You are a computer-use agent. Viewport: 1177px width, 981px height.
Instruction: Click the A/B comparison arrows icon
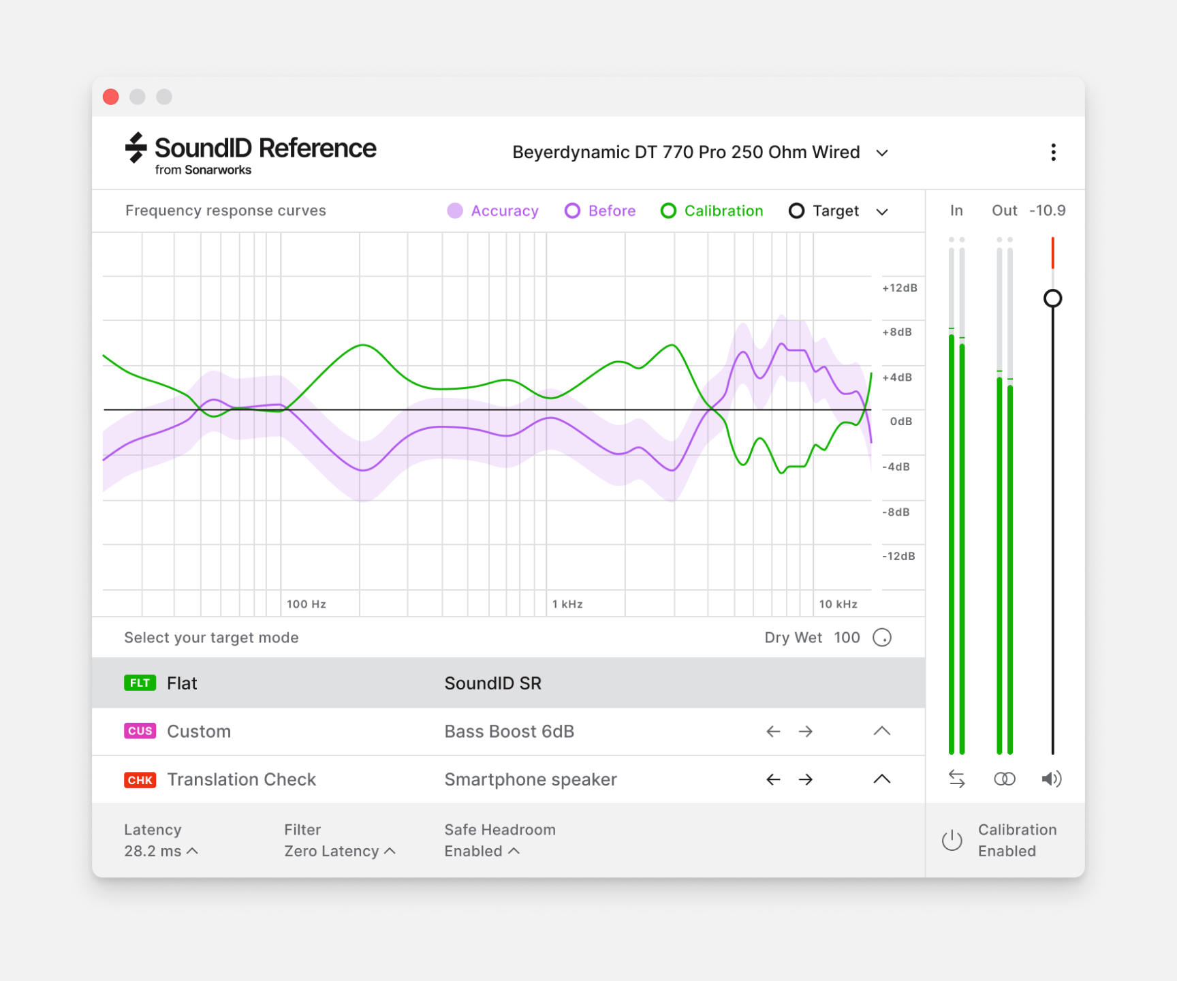pos(956,779)
